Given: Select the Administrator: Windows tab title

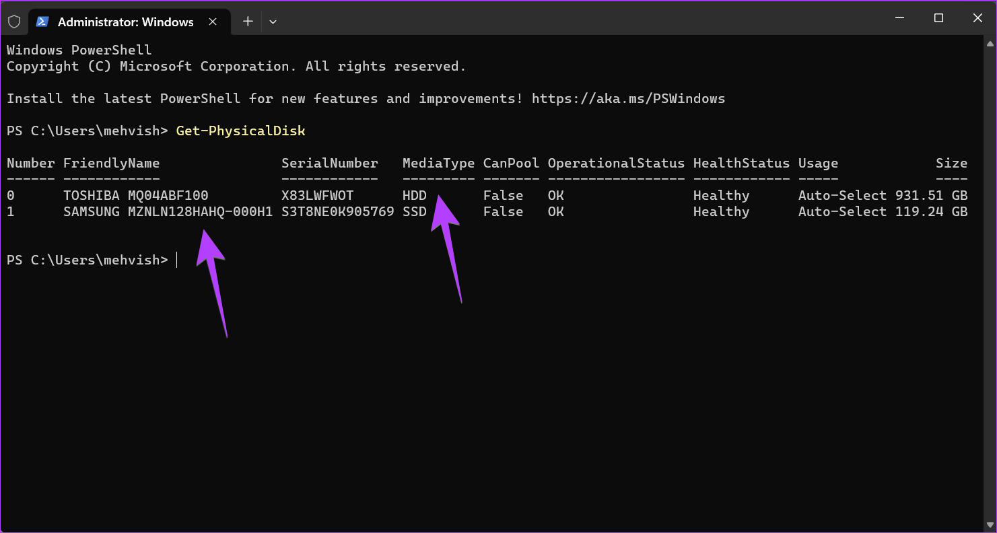Looking at the screenshot, I should pos(125,22).
